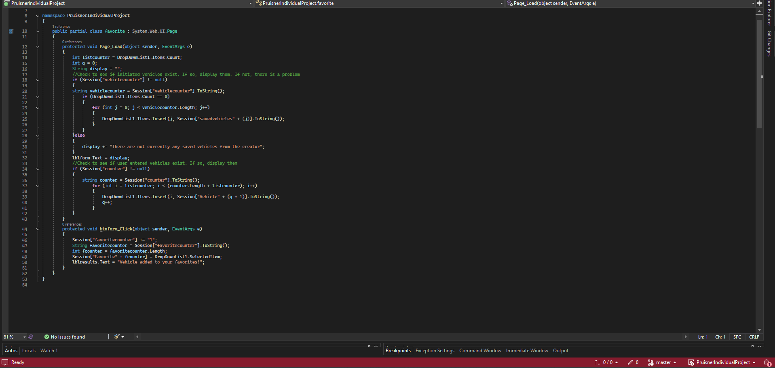Open the Immediate Window tab
The height and width of the screenshot is (368, 775).
point(527,351)
